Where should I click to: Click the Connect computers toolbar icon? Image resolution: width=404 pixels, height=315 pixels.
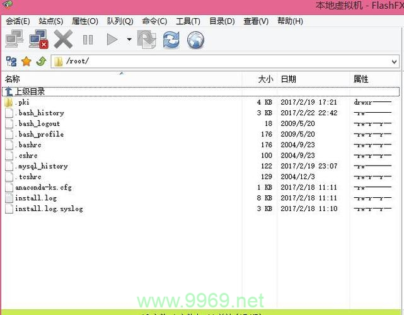point(14,39)
